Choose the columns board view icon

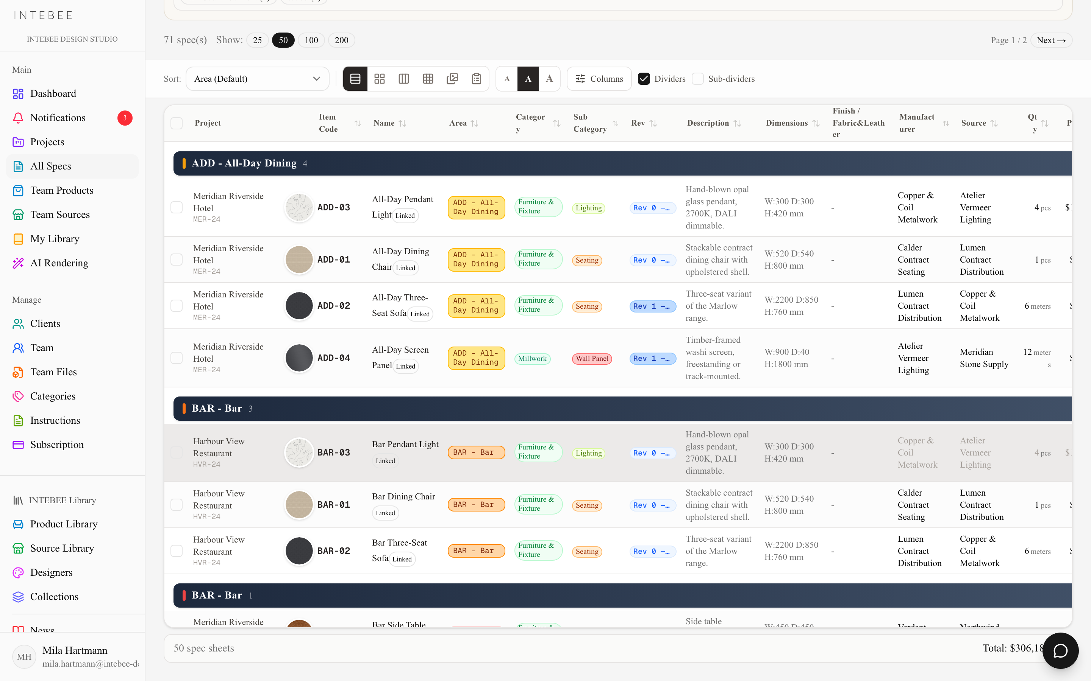coord(403,79)
